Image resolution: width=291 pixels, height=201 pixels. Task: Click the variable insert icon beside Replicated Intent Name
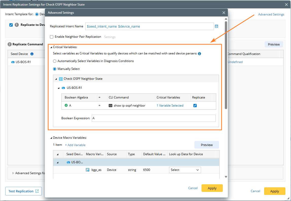click(x=216, y=26)
